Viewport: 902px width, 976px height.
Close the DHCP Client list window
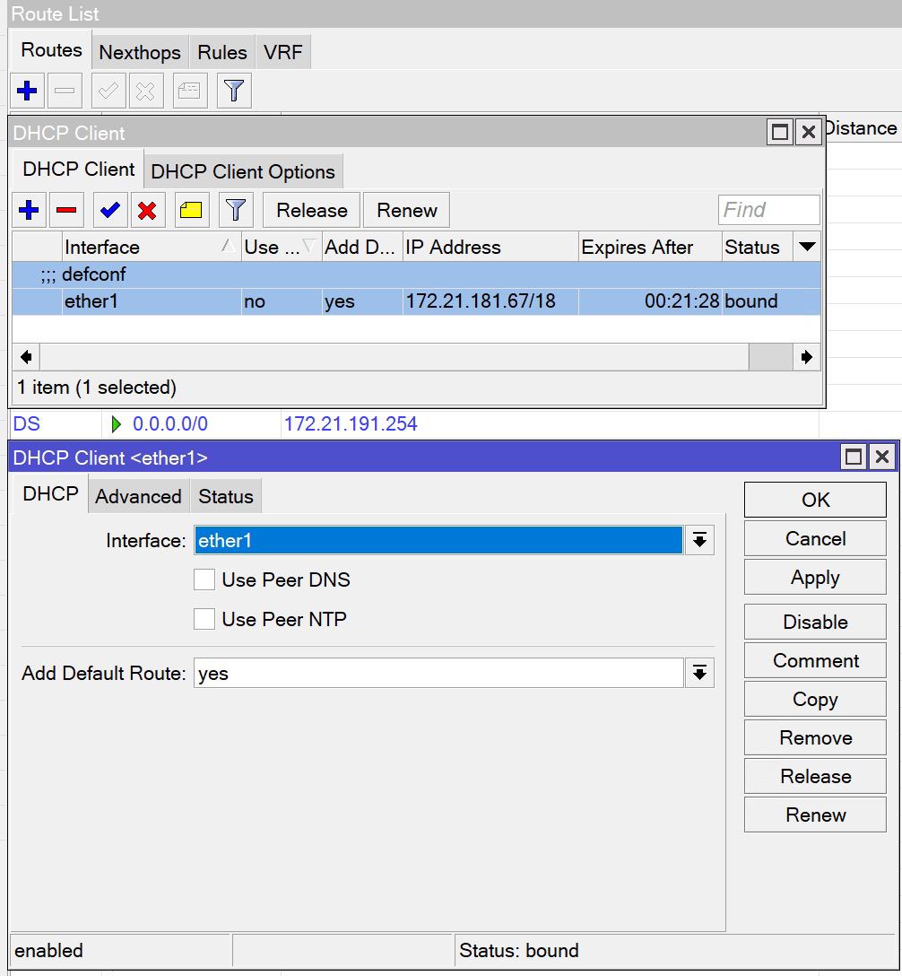pos(809,132)
